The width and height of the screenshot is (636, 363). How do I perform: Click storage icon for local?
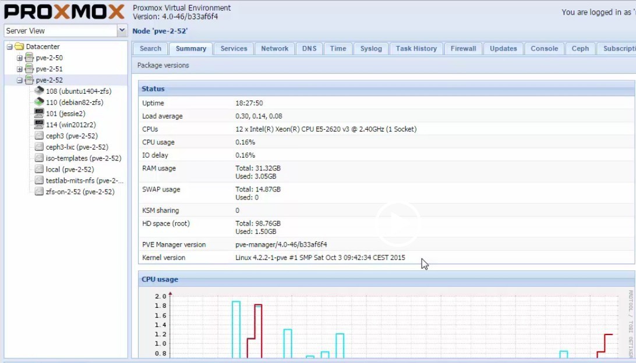(39, 169)
